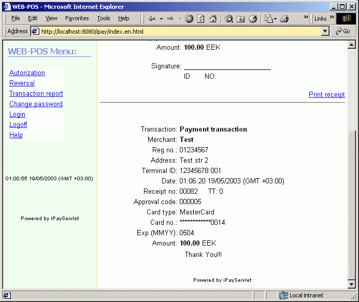Open the Favorites menu
The width and height of the screenshot is (359, 302).
coord(77,18)
